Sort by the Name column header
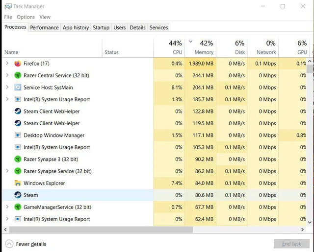The height and width of the screenshot is (252, 314). point(52,48)
